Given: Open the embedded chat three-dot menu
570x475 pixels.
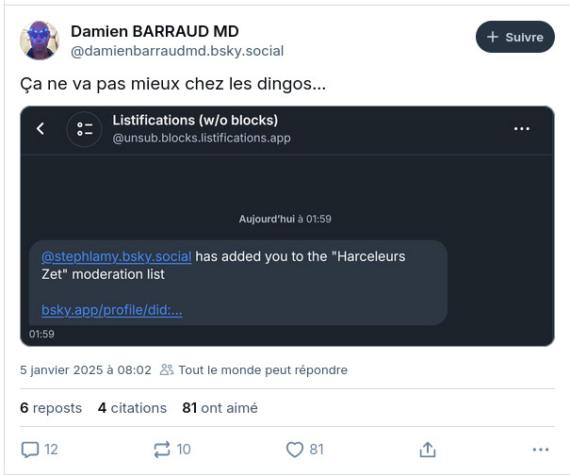Looking at the screenshot, I should coord(522,128).
